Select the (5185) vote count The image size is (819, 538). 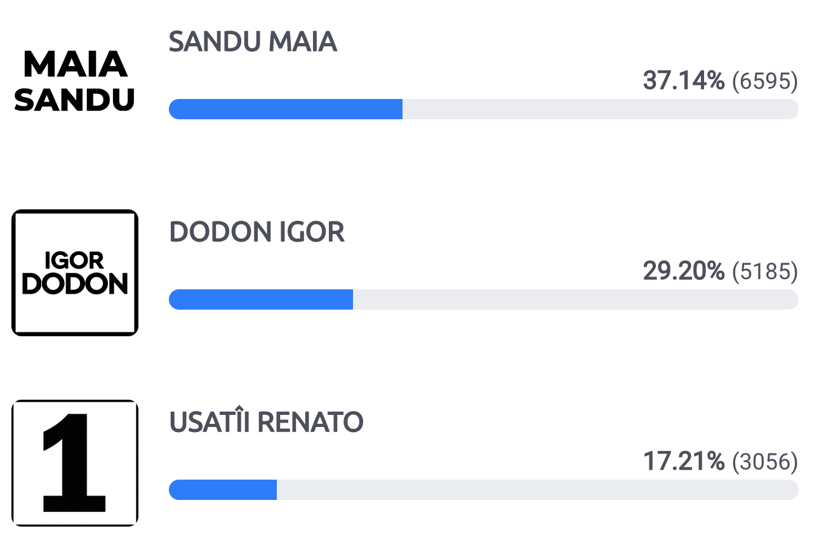(764, 272)
